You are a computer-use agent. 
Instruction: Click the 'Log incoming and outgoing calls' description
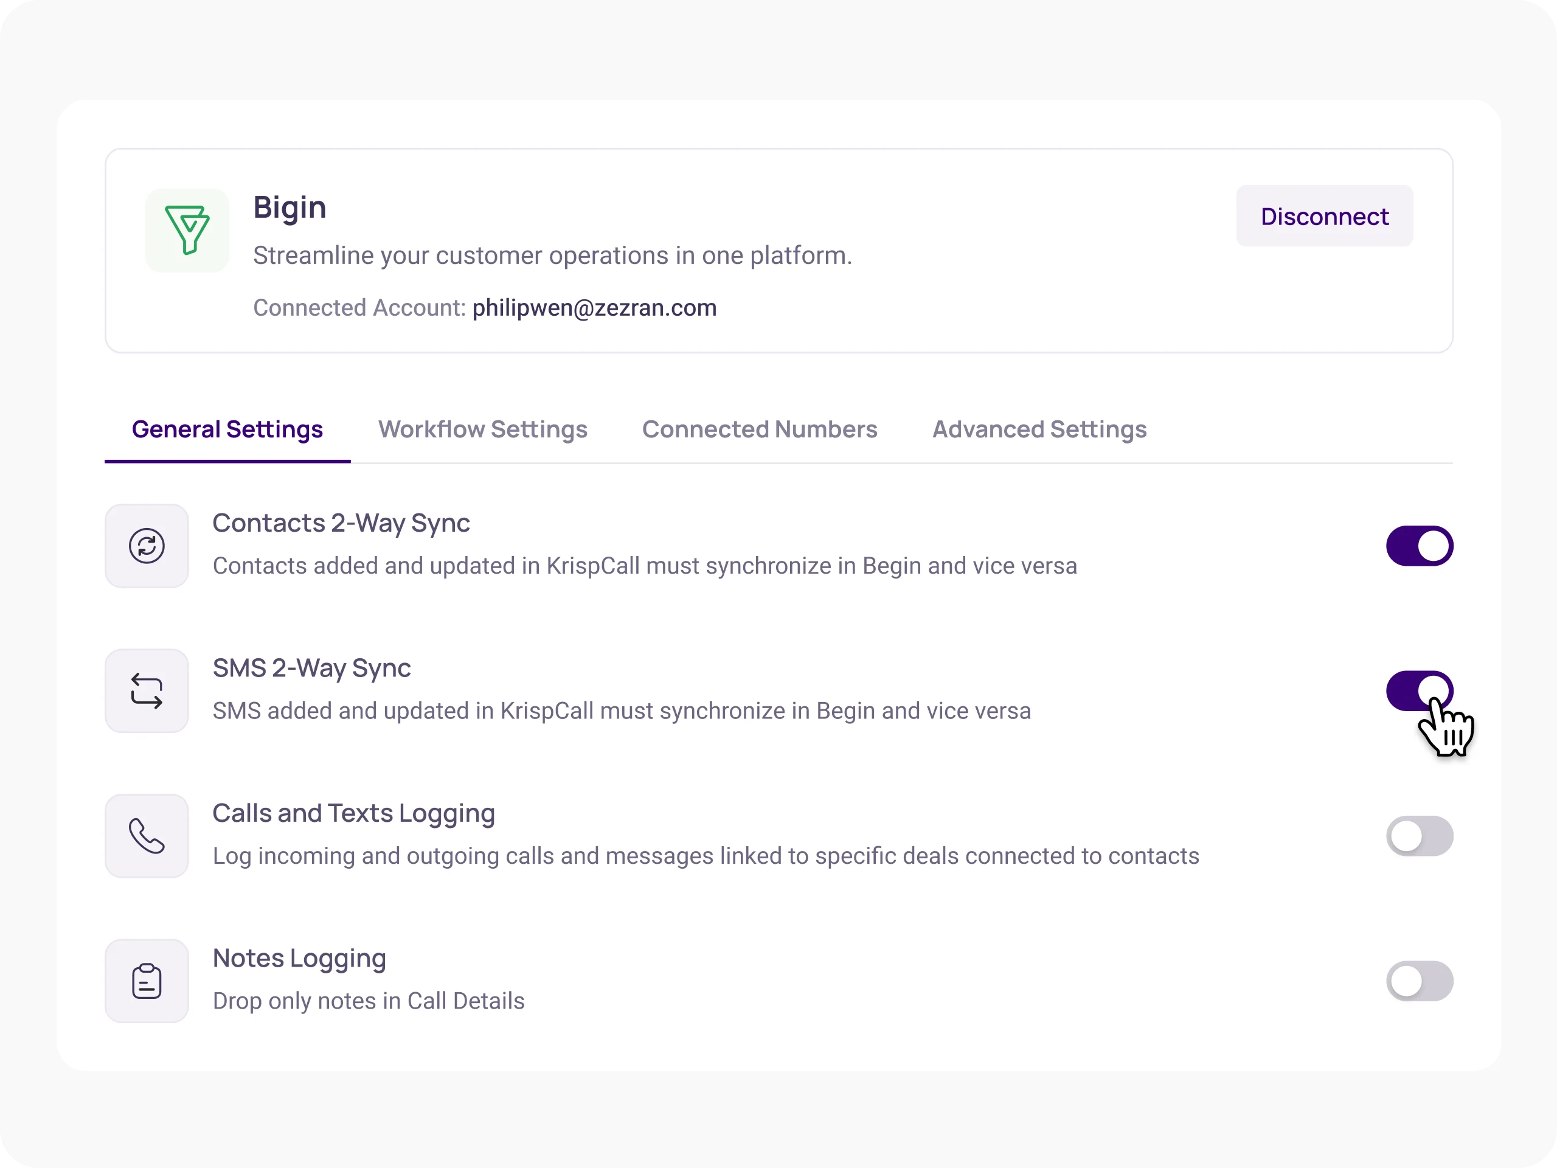[706, 856]
